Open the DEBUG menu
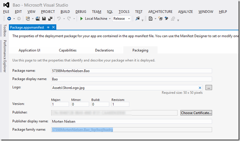Screen dimensions: 240x141 [x=81, y=12]
